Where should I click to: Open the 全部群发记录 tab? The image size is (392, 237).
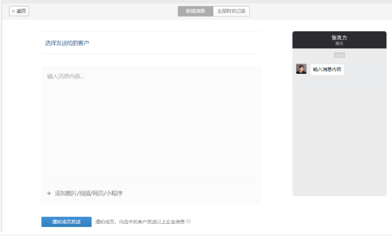(231, 11)
